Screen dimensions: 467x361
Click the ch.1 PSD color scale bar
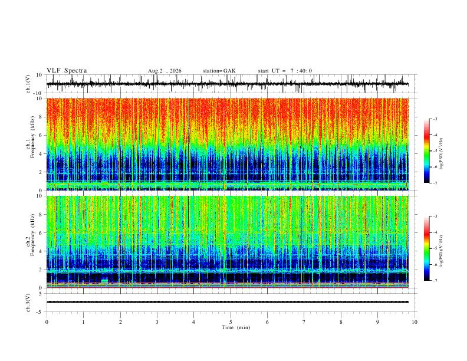click(x=427, y=151)
